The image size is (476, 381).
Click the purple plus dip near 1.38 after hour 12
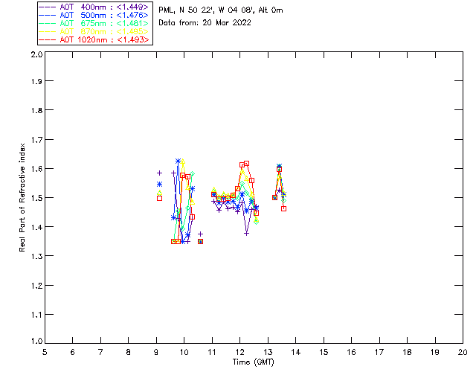pos(246,234)
